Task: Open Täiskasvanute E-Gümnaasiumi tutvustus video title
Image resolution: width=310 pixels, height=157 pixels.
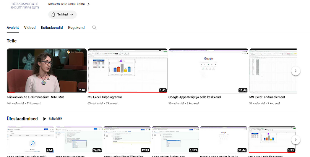Action: click(36, 97)
